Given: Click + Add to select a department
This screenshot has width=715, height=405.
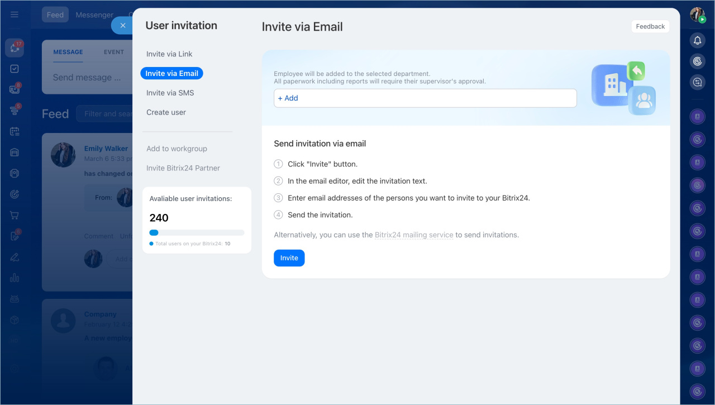Looking at the screenshot, I should (x=288, y=98).
